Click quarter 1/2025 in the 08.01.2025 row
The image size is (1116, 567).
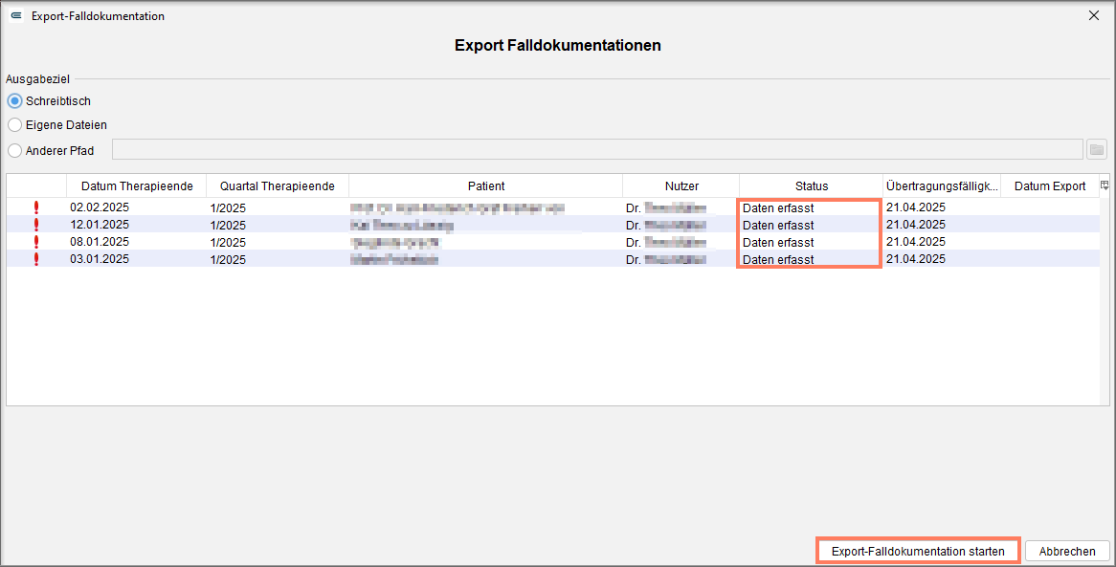pos(228,243)
